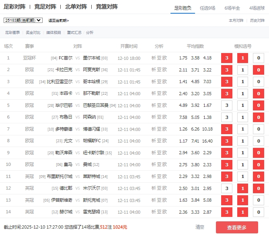Toggle pick 0 for FC首尔 vs 墨尔本城
This screenshot has height=235, width=269.
point(258,58)
